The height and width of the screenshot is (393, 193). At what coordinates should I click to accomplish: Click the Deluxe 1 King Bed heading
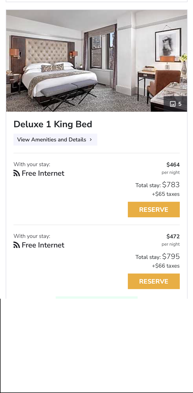[x=53, y=124]
